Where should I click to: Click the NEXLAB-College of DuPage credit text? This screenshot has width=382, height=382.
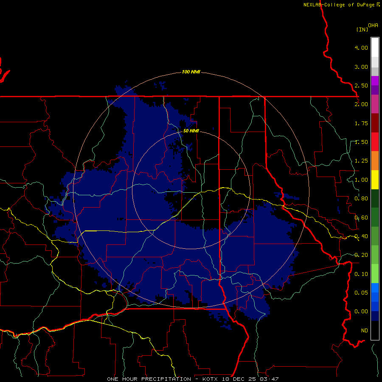point(341,5)
